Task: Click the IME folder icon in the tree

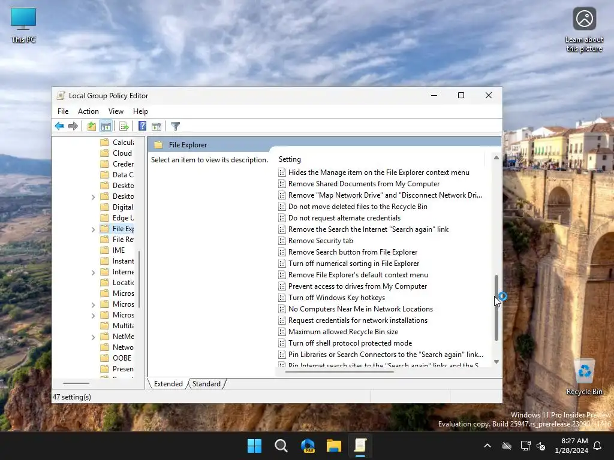Action: tap(104, 250)
